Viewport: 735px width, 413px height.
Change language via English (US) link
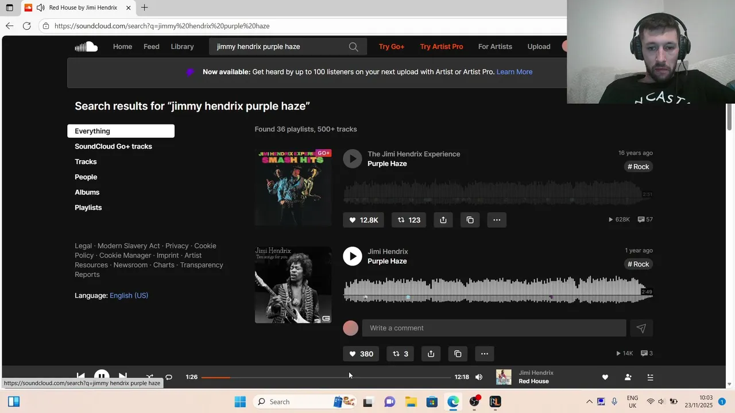(129, 295)
